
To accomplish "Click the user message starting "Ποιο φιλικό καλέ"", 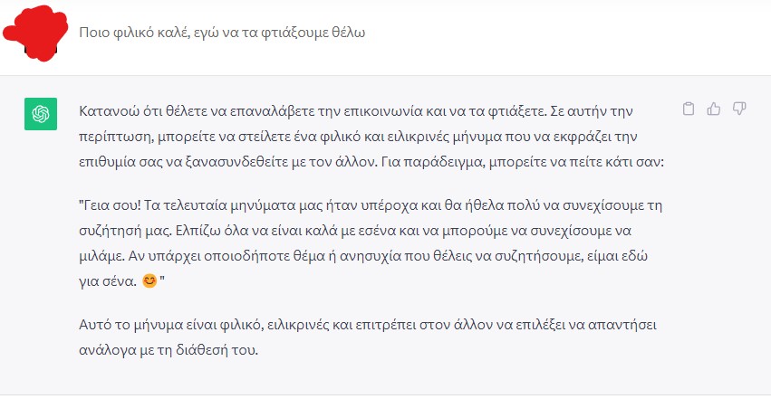I will click(222, 33).
